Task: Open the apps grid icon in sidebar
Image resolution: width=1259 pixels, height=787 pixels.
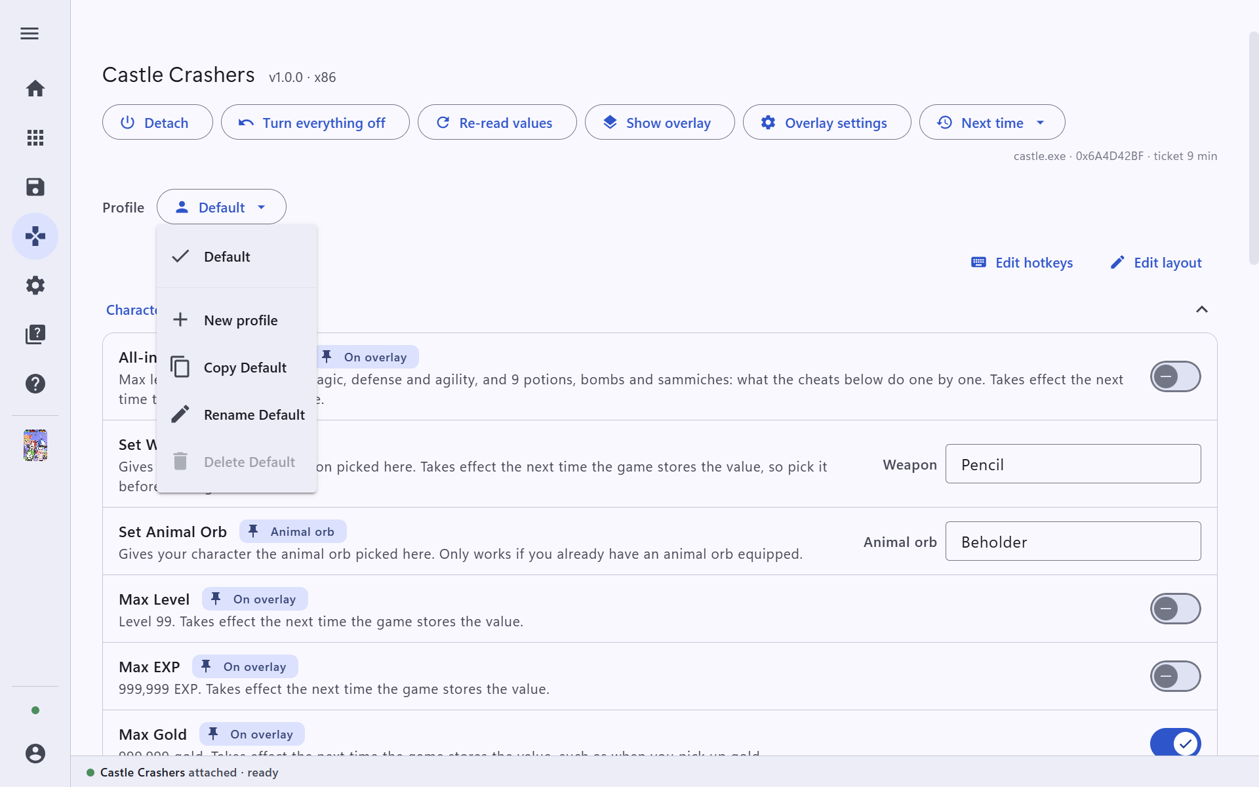Action: click(35, 138)
